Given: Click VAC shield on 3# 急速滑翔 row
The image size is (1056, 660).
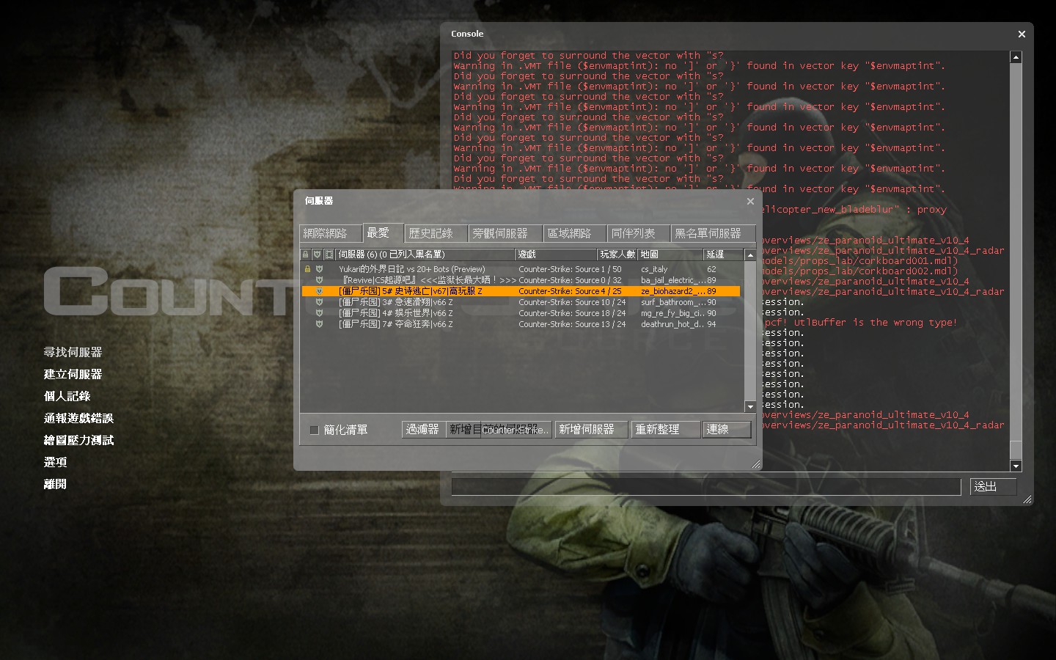Looking at the screenshot, I should pyautogui.click(x=319, y=302).
